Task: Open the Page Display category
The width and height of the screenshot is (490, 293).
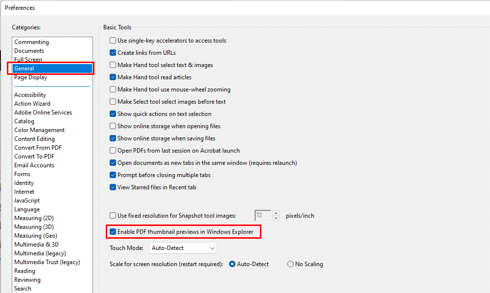Action: 30,77
